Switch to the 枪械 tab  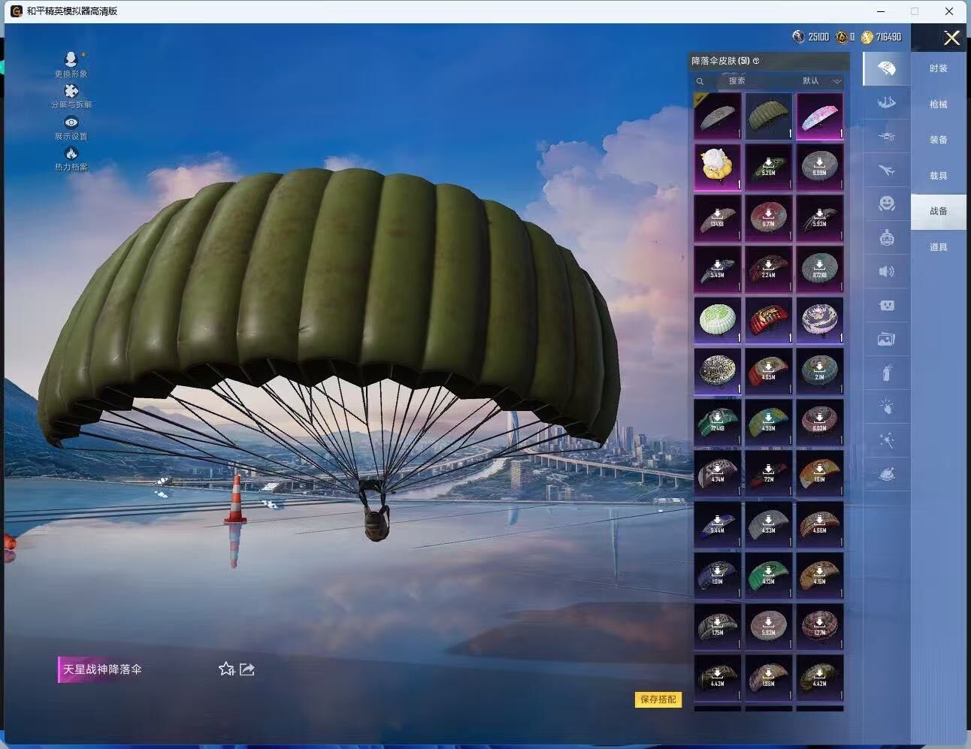point(938,104)
